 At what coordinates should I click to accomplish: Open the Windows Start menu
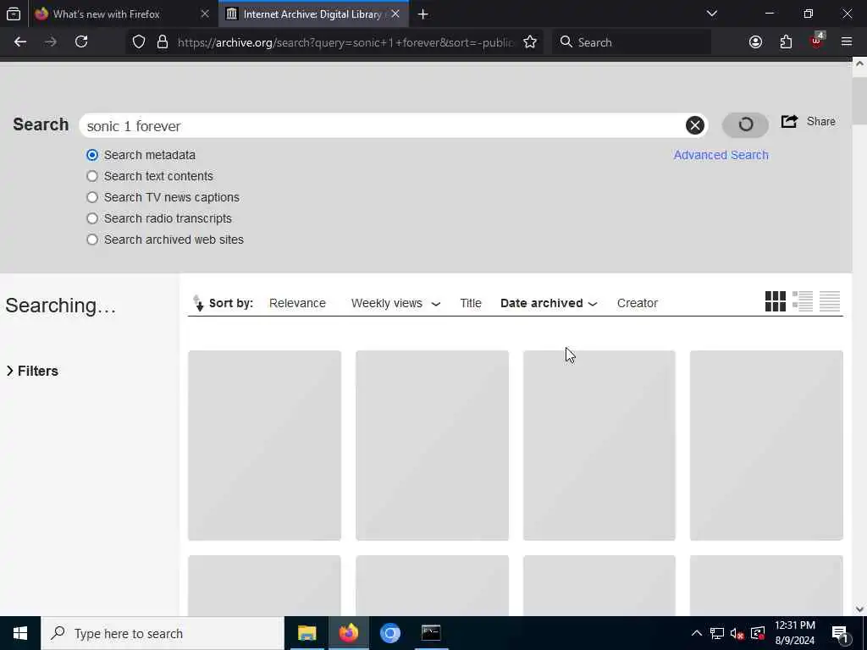(x=20, y=633)
